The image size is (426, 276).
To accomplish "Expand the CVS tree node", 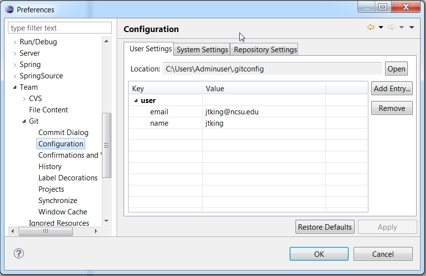I will 24,99.
